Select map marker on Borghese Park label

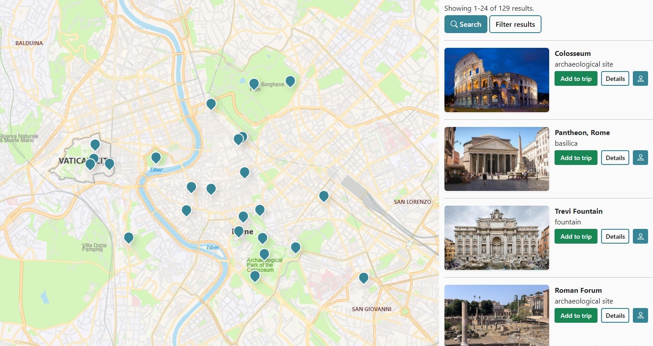254,84
